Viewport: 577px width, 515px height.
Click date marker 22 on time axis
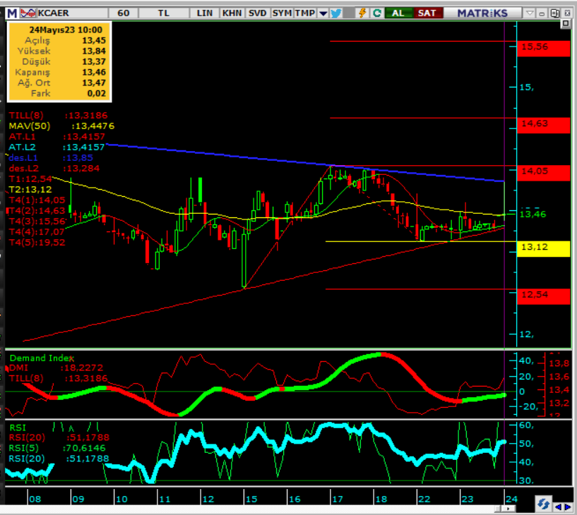click(x=424, y=499)
